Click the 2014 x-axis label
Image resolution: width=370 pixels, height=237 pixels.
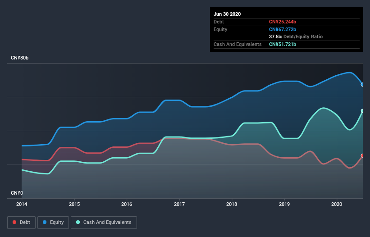coord(22,204)
